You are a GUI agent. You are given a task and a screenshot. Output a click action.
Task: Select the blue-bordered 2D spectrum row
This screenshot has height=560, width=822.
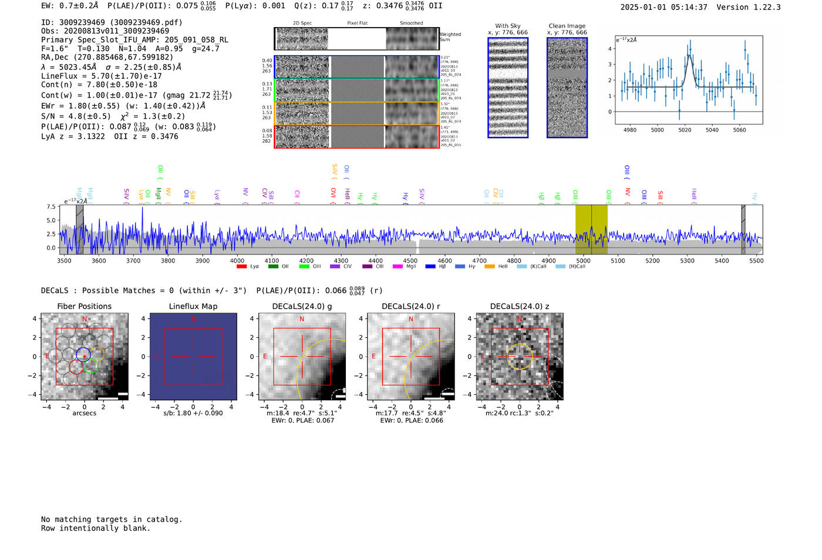coord(357,67)
